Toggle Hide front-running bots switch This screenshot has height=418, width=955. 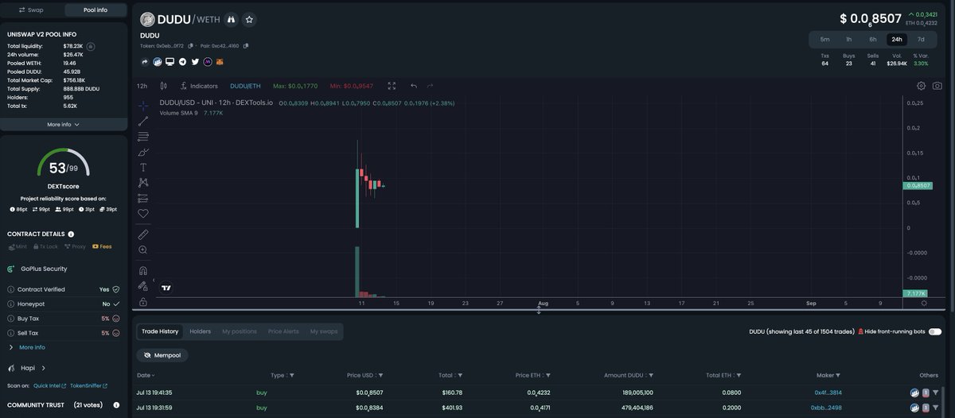click(x=934, y=331)
